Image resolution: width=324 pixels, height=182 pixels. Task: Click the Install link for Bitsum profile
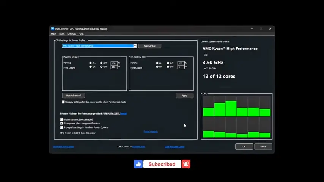pos(123,113)
